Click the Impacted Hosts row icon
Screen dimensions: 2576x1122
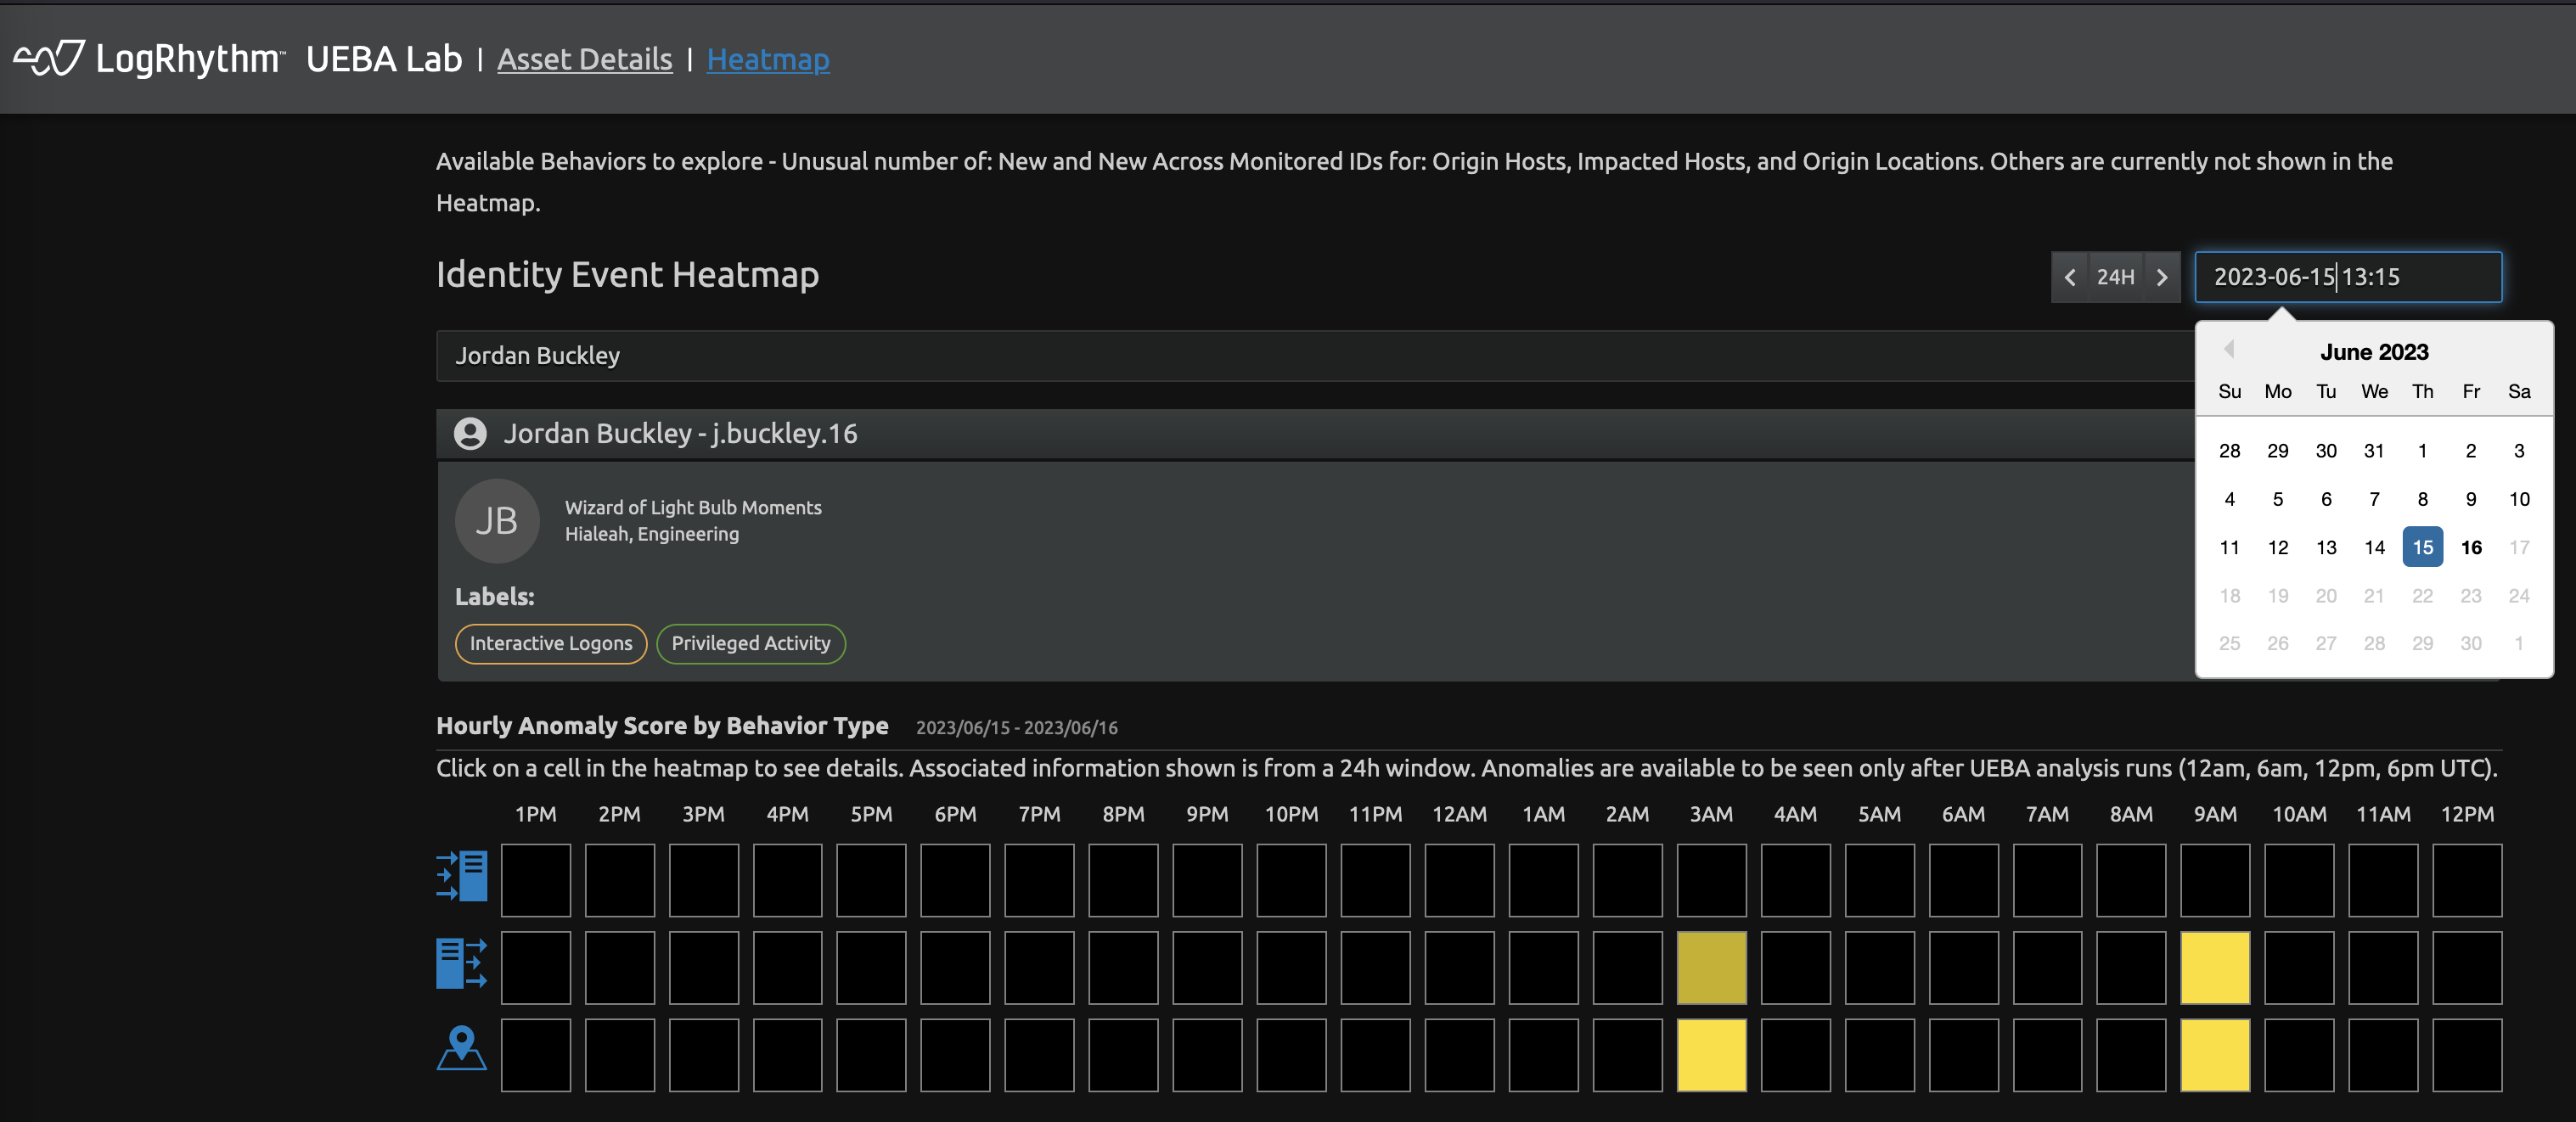coord(462,964)
